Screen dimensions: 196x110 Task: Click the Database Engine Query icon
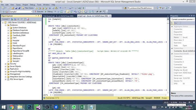[36, 8]
